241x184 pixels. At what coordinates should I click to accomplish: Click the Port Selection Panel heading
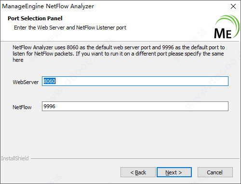tap(35, 18)
